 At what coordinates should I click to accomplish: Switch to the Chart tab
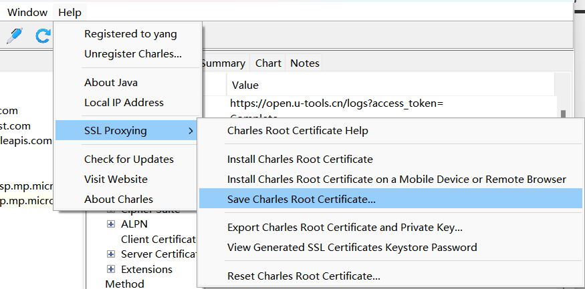tap(268, 63)
